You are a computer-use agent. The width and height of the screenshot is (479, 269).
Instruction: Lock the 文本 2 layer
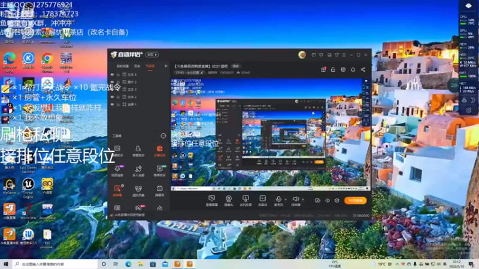click(x=118, y=97)
